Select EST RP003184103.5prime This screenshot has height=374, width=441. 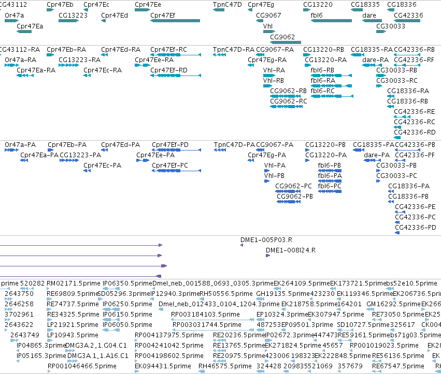coord(212,320)
